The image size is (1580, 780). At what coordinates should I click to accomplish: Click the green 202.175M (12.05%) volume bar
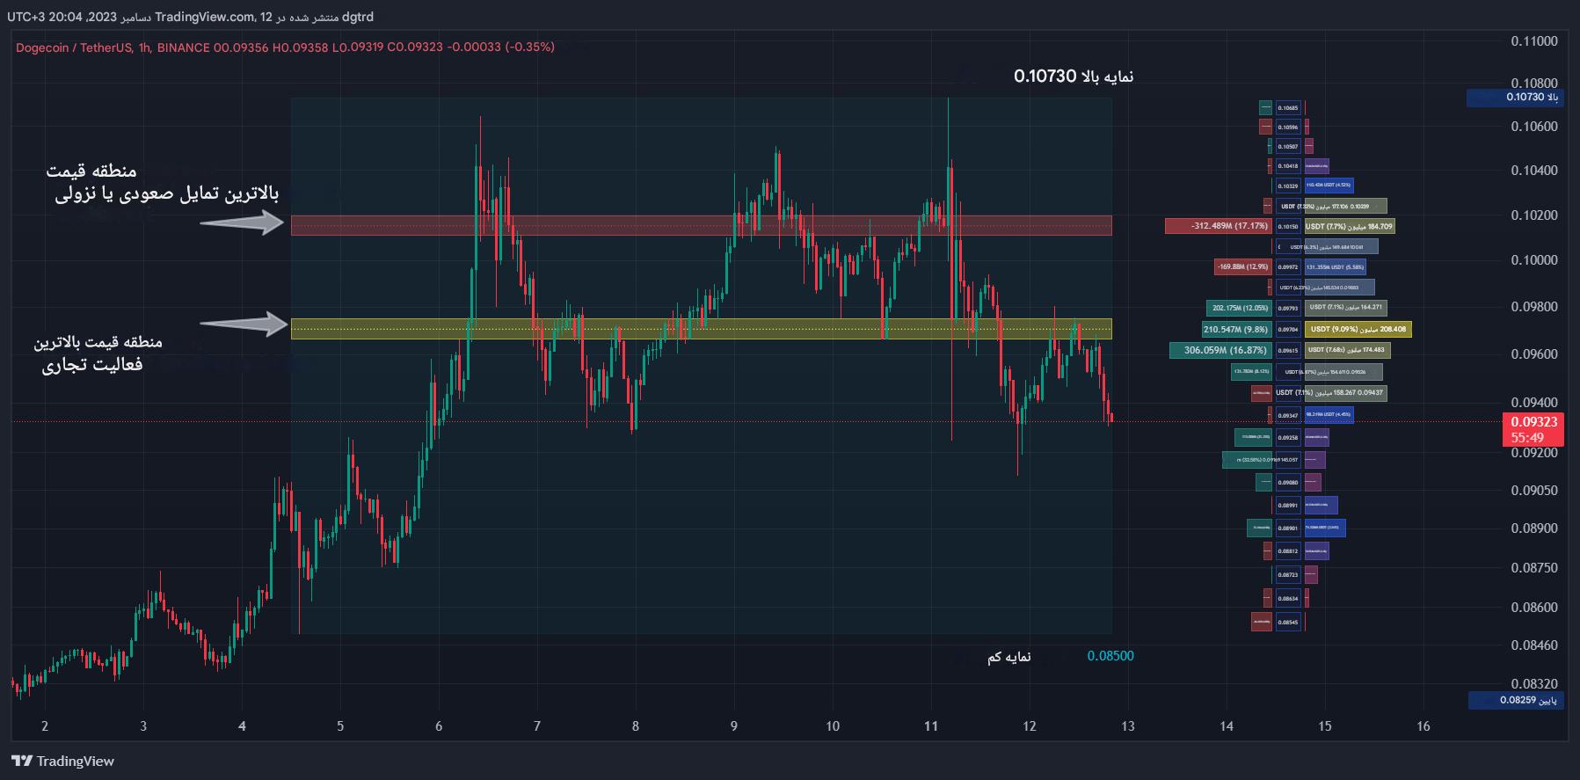(x=1239, y=308)
